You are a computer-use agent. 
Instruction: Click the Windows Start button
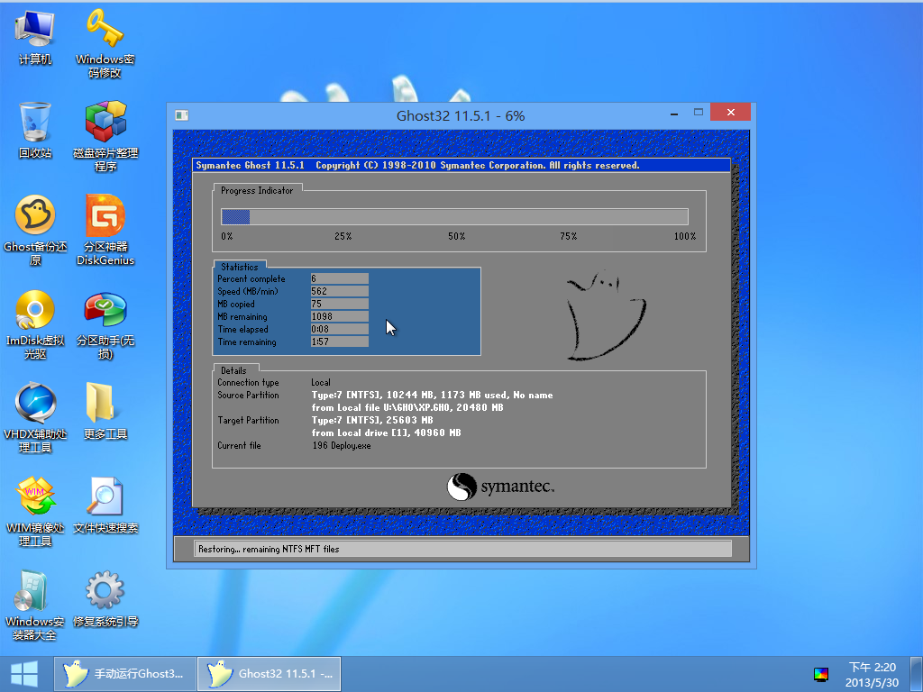(x=24, y=673)
